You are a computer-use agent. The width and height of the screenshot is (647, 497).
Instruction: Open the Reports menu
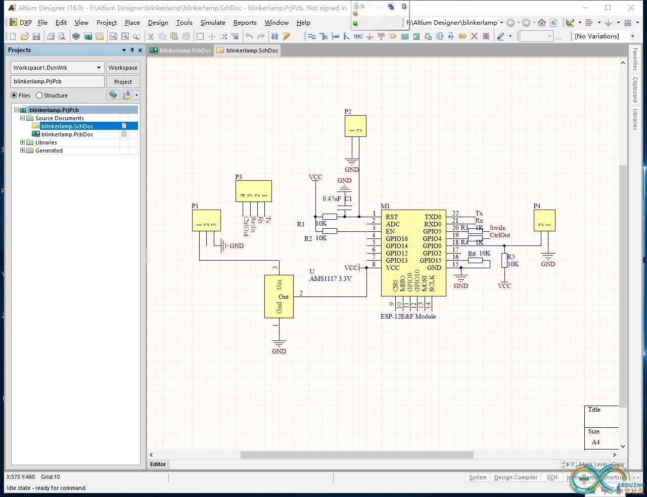coord(245,23)
